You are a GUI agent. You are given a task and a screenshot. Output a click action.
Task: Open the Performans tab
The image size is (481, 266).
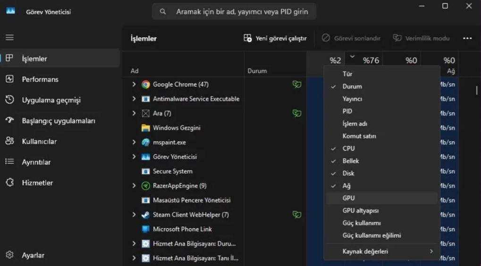click(x=60, y=79)
